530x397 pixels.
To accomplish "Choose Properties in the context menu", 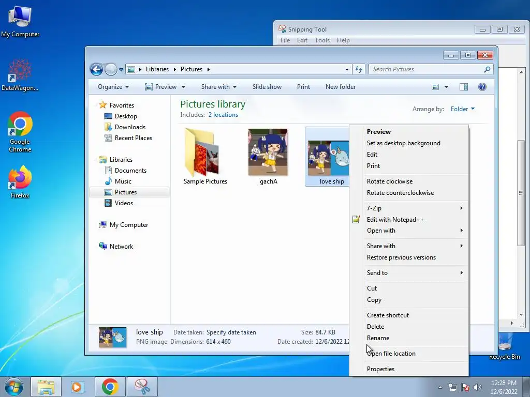I will (x=409, y=369).
